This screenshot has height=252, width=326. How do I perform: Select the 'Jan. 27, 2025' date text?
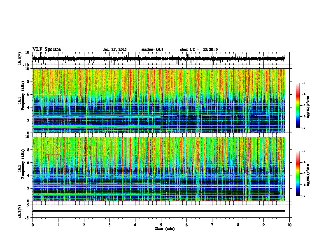[x=115, y=49]
